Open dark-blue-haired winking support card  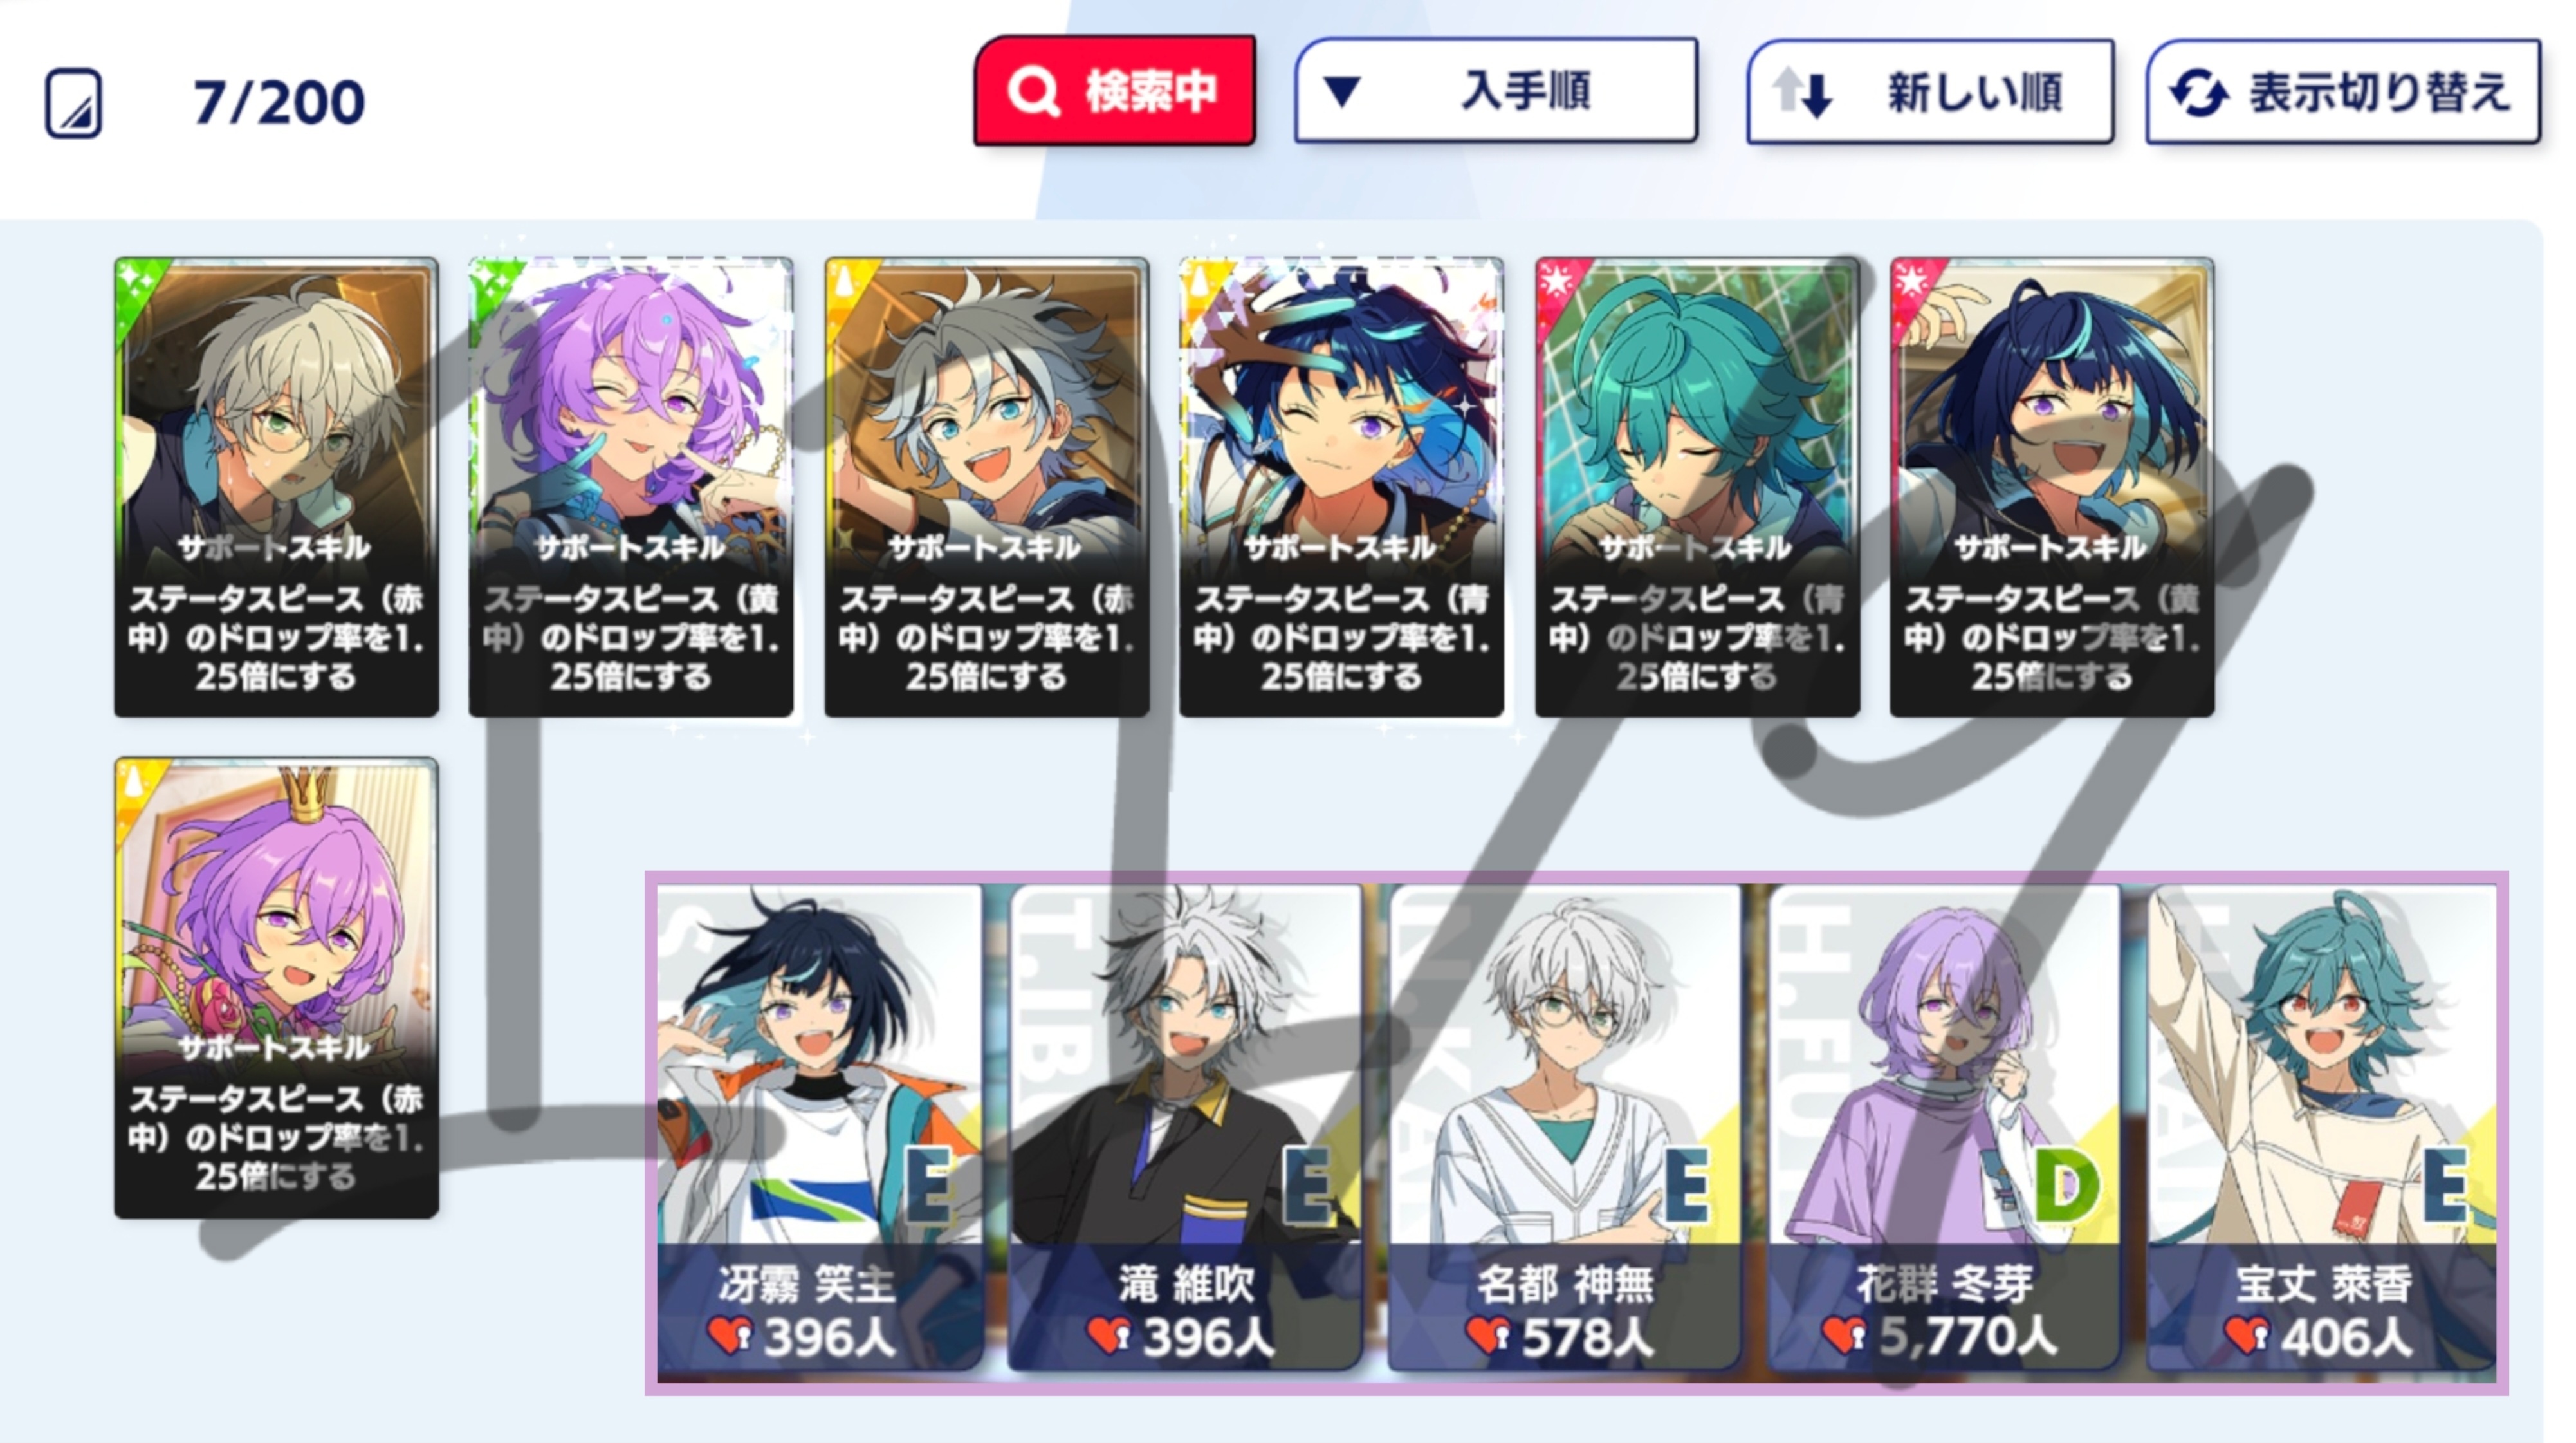click(1341, 487)
